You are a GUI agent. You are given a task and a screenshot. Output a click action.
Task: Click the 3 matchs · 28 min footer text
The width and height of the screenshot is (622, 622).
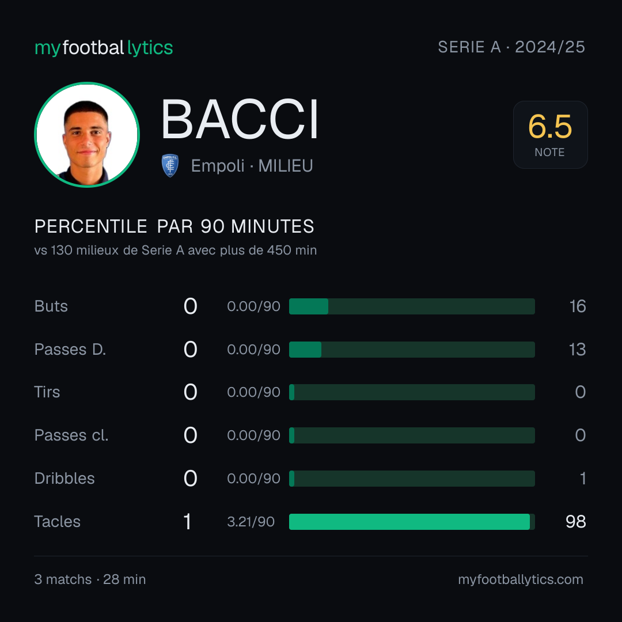click(x=90, y=579)
